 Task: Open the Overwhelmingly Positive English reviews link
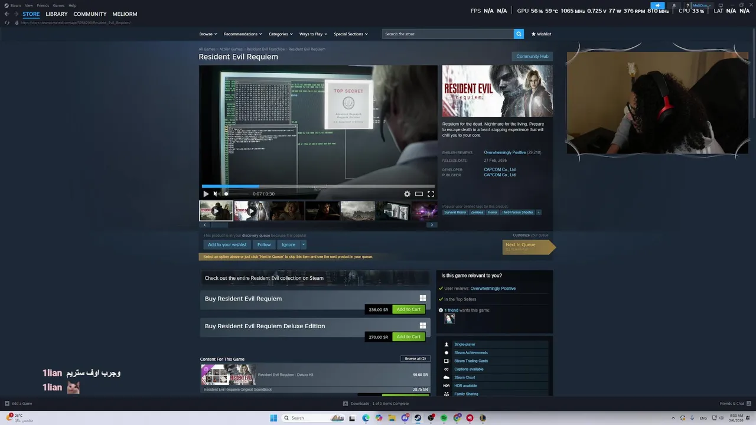[x=504, y=152]
